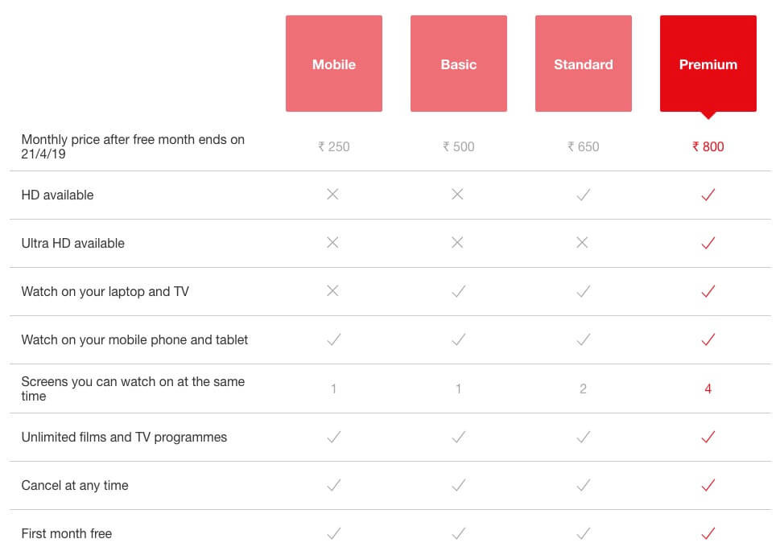Select the Basic plan tile
The image size is (780, 555).
click(x=459, y=64)
